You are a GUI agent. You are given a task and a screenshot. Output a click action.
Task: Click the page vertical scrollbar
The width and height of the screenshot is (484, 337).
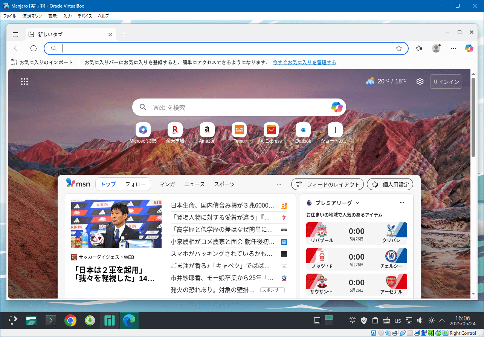473,117
